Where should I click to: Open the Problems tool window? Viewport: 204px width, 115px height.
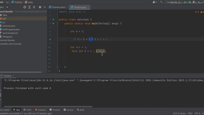(x=40, y=110)
